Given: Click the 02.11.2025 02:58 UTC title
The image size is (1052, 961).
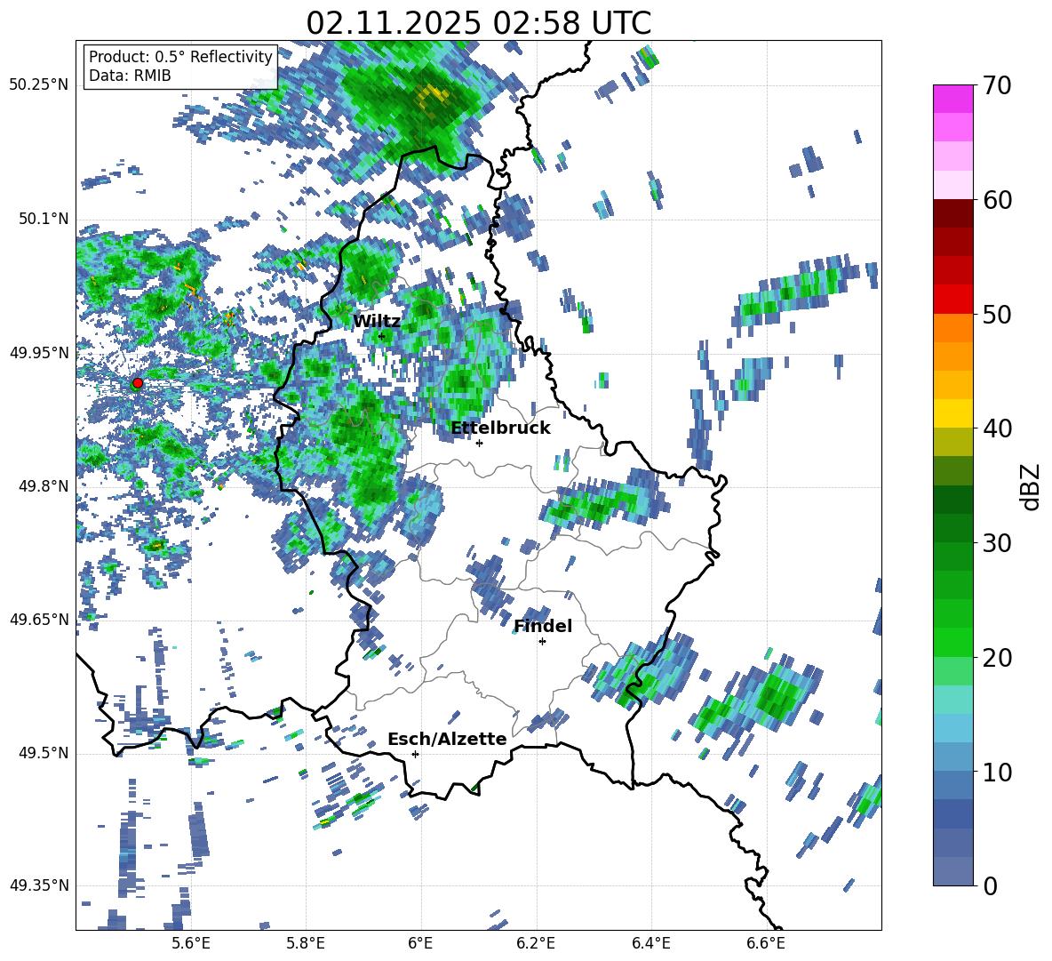Looking at the screenshot, I should [x=478, y=23].
